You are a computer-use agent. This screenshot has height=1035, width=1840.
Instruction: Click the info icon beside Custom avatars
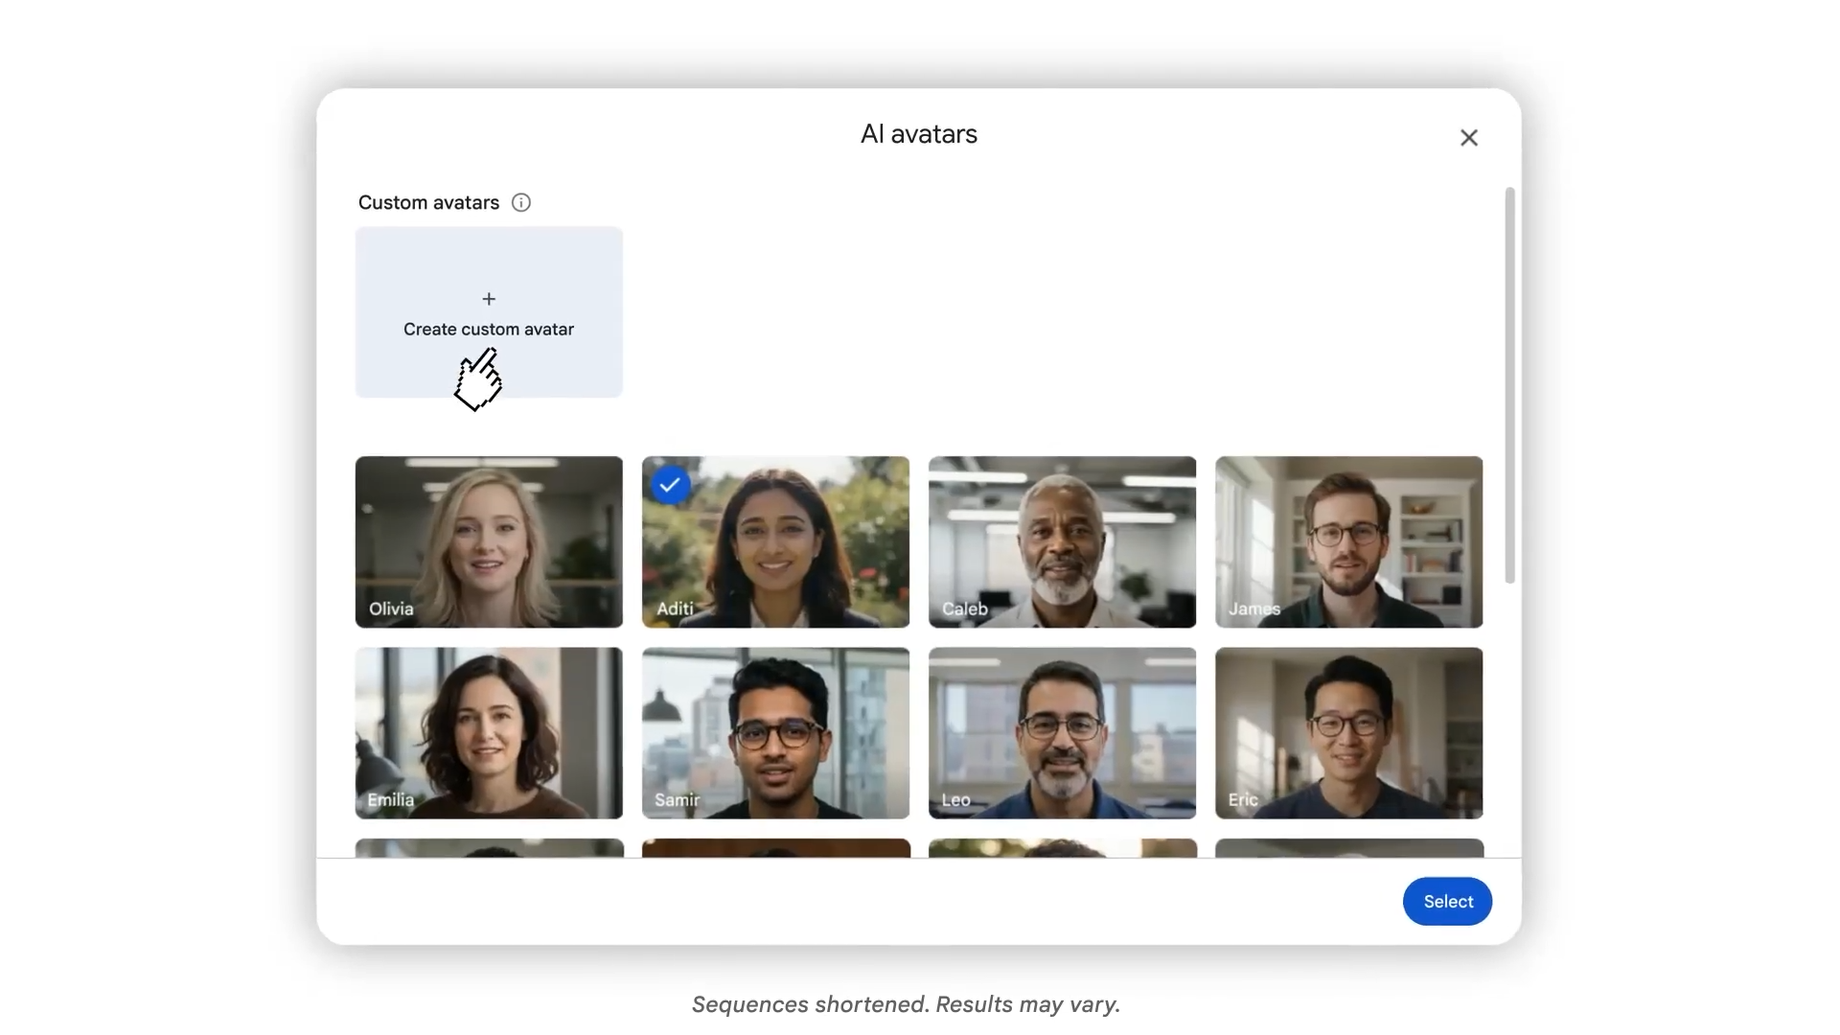[x=520, y=202]
